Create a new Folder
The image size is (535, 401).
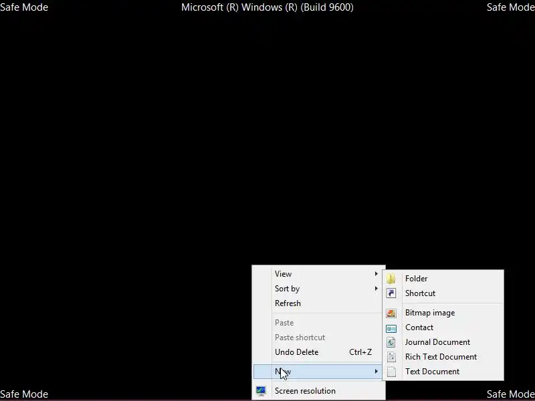(x=443, y=279)
